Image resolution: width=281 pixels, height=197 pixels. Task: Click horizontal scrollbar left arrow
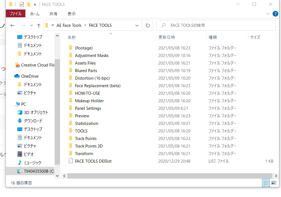click(64, 176)
